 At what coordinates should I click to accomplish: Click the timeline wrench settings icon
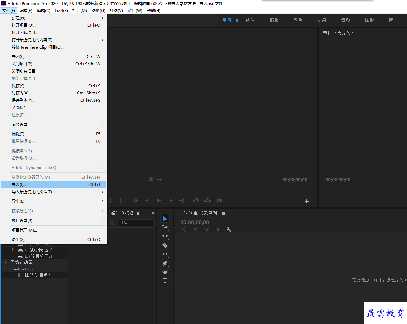[229, 230]
